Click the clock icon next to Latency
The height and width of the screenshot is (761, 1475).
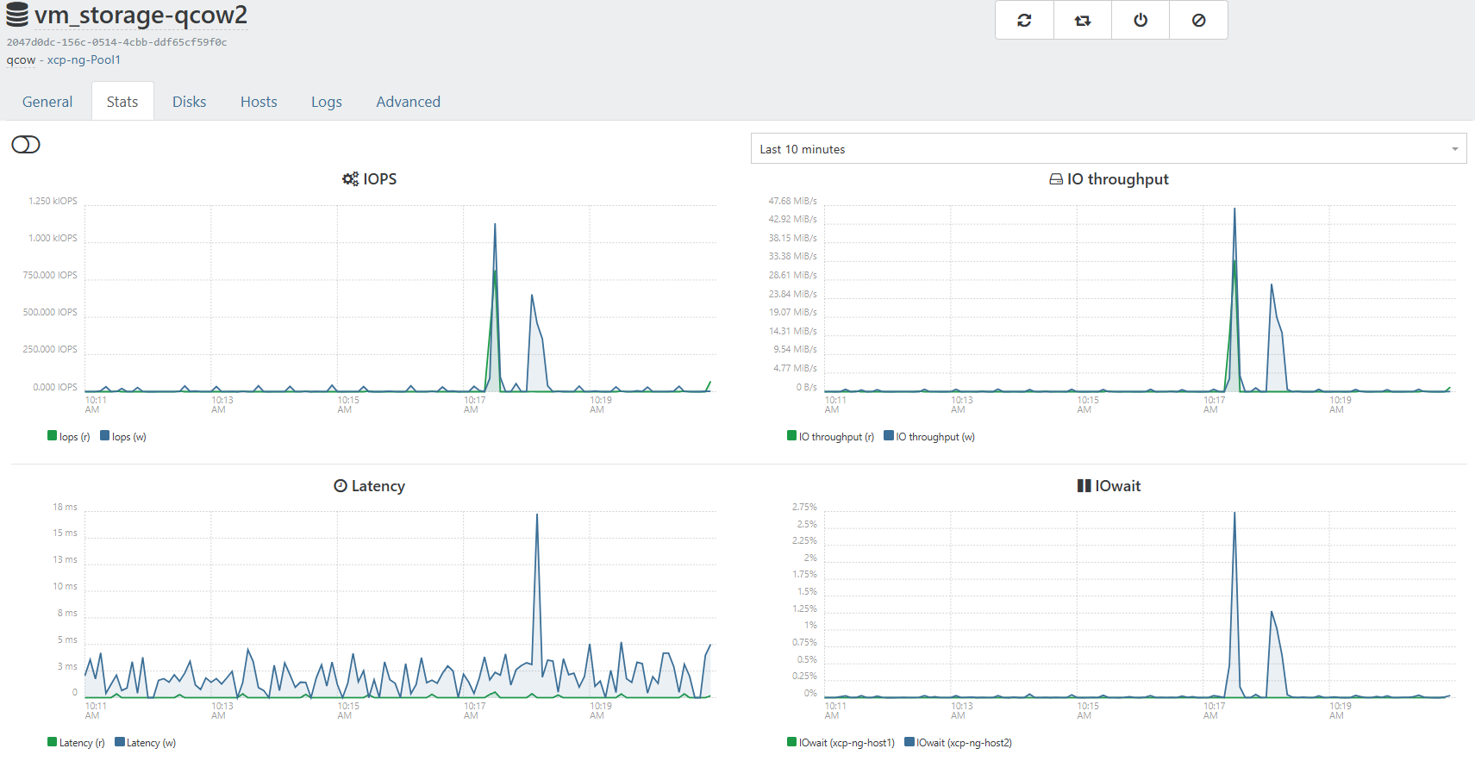(x=341, y=486)
